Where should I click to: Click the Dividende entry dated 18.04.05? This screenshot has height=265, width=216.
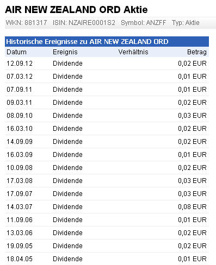click(x=67, y=259)
